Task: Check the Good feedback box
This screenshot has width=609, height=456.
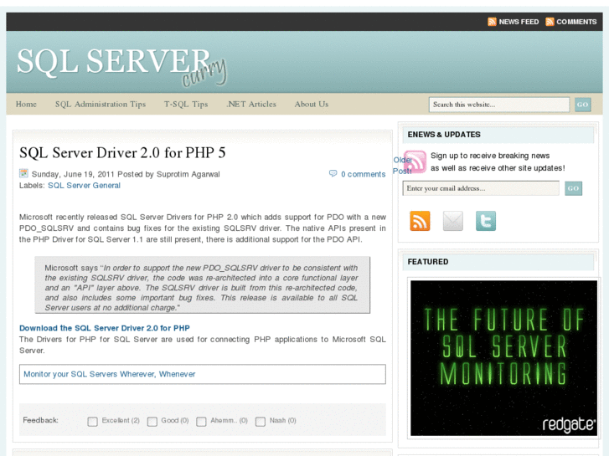Action: pos(152,422)
